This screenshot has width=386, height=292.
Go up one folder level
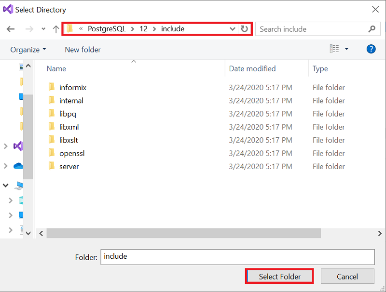click(x=56, y=29)
